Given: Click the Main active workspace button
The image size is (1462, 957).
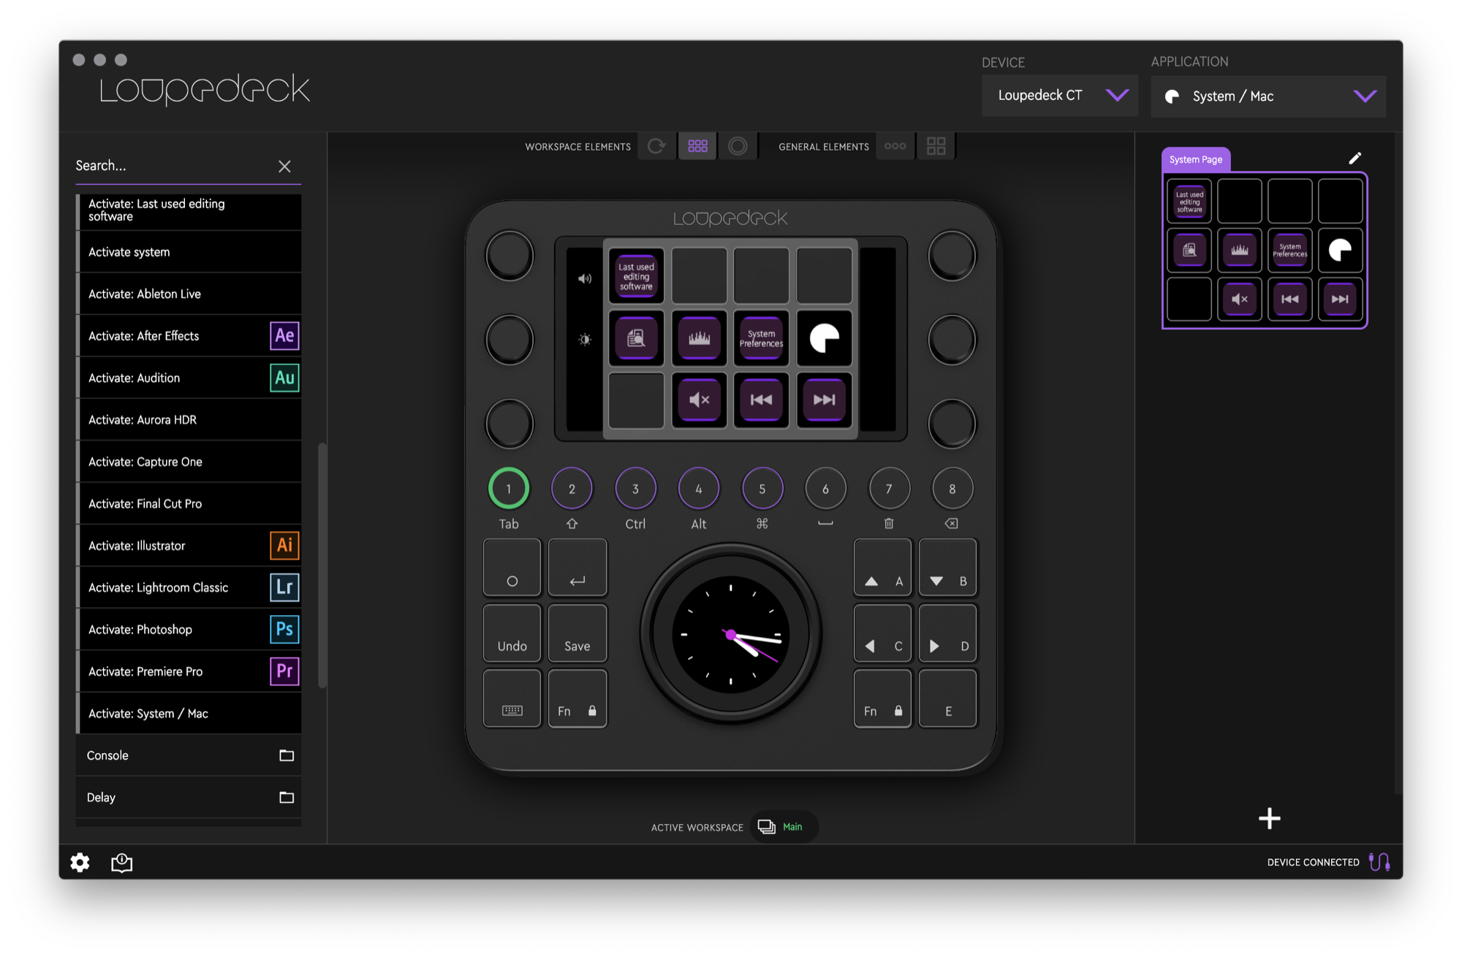Looking at the screenshot, I should pos(784,827).
